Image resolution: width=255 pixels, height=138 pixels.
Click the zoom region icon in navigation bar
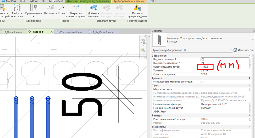143,50
